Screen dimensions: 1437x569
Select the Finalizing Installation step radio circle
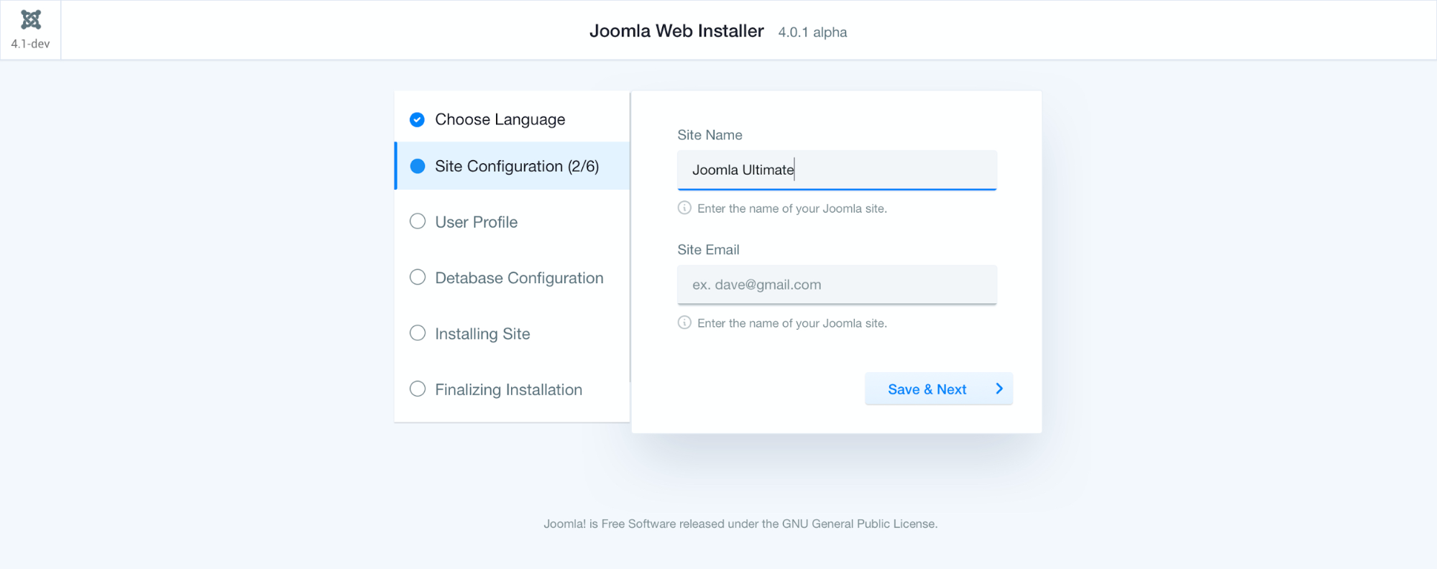coord(418,389)
